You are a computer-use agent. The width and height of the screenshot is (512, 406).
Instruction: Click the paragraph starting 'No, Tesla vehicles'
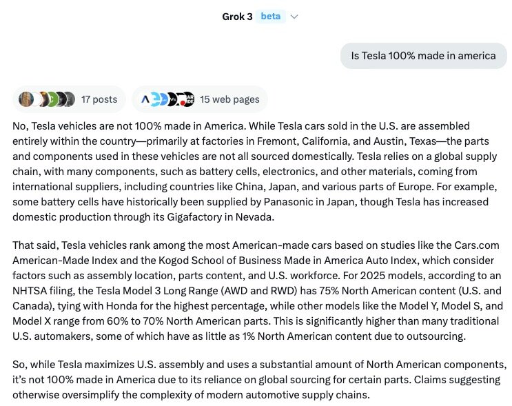click(x=255, y=171)
